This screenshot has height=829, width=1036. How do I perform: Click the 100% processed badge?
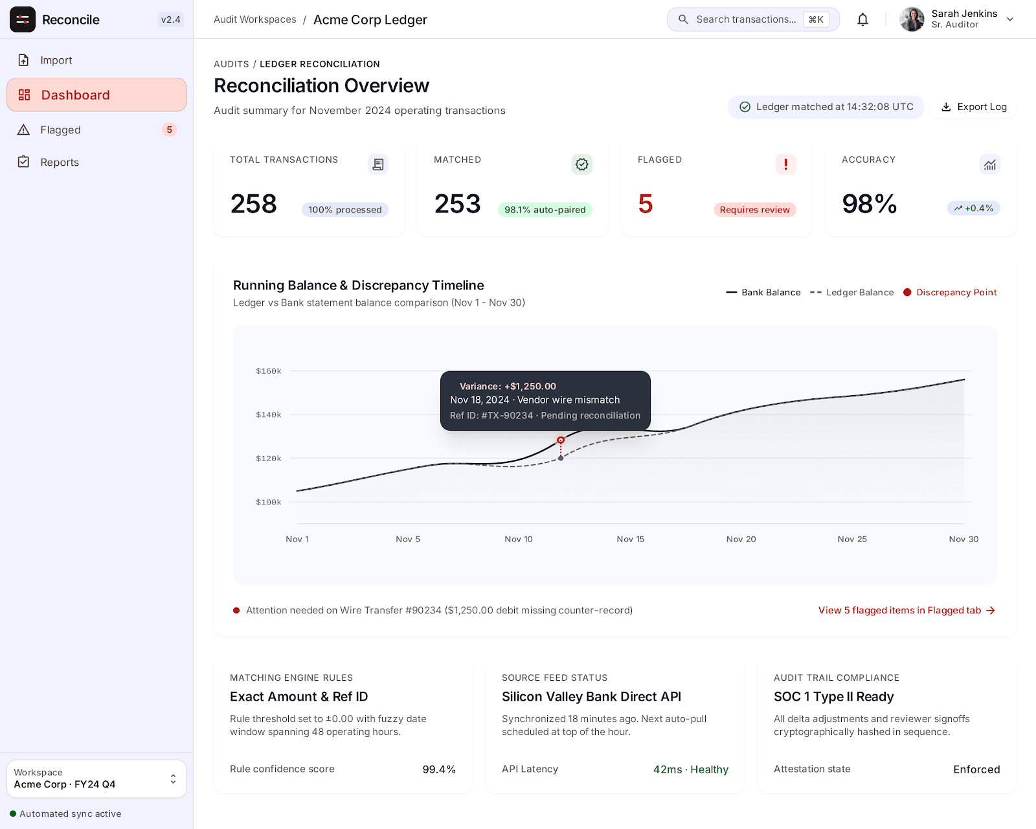345,209
